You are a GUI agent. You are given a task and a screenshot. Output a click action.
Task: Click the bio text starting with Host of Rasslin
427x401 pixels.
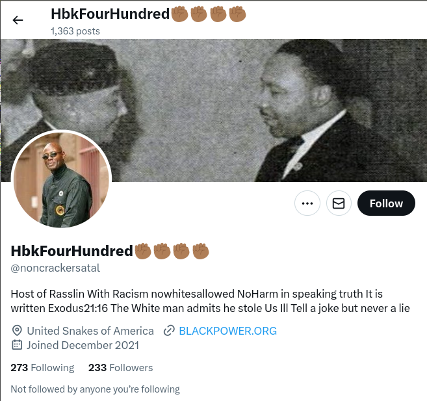pos(210,301)
